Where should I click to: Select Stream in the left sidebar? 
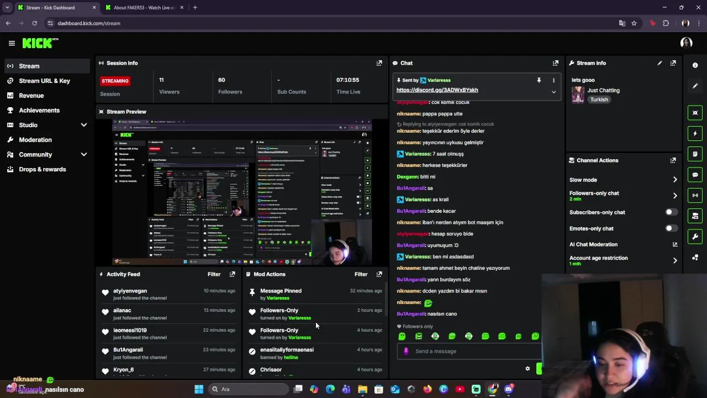[x=47, y=66]
